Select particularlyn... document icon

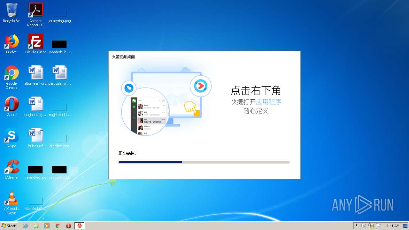59,75
